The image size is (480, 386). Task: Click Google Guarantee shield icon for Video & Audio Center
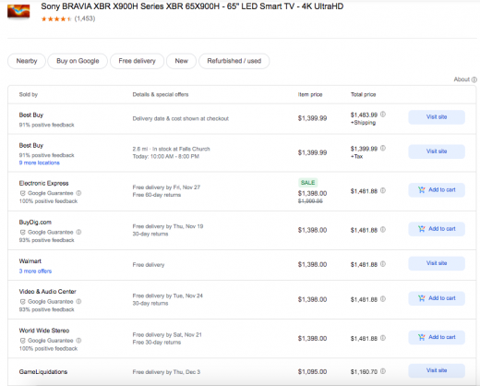[x=22, y=302]
